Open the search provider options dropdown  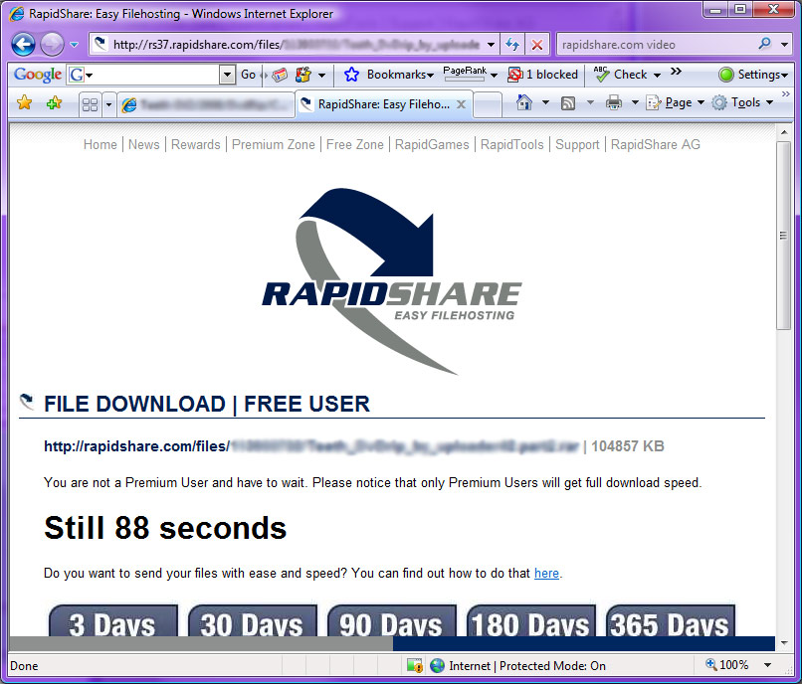[784, 45]
